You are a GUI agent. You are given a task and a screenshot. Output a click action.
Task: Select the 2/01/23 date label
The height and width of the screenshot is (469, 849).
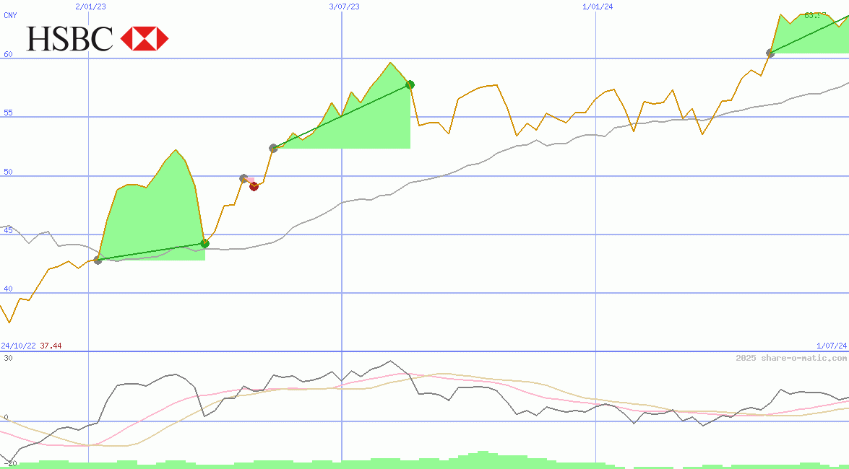[90, 6]
